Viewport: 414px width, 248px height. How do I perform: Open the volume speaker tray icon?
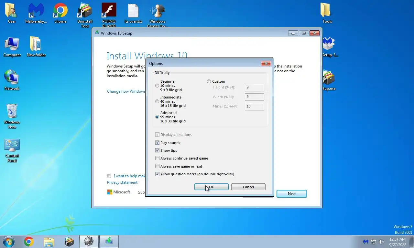[381, 242]
